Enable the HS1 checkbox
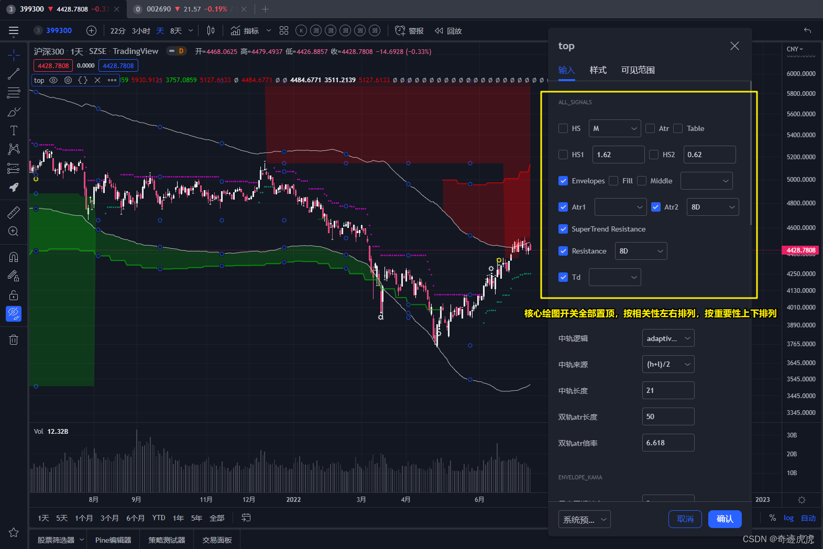Screen dimensions: 823x549 pyautogui.click(x=563, y=155)
